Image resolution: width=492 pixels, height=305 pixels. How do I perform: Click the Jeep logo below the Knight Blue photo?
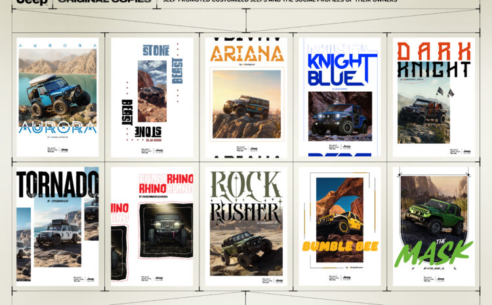(346, 146)
